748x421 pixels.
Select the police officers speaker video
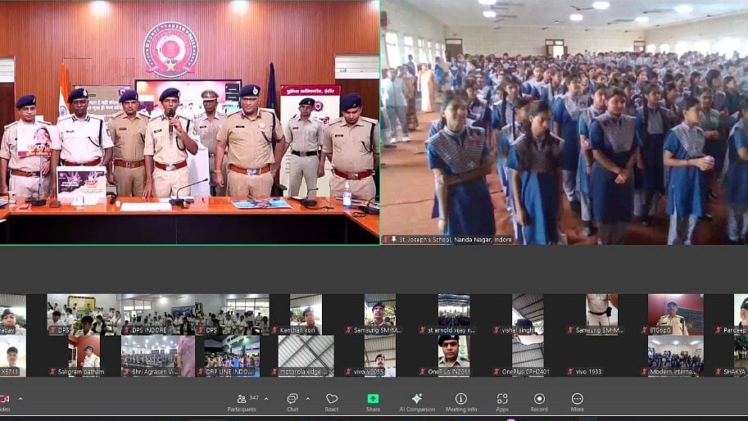[189, 123]
